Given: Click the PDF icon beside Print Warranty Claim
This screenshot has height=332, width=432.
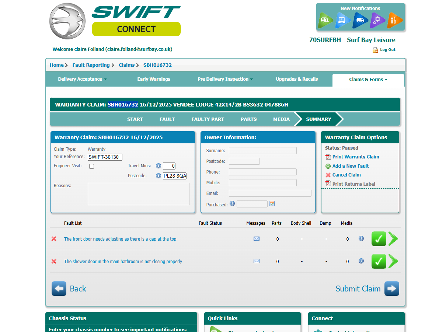Looking at the screenshot, I should (328, 157).
